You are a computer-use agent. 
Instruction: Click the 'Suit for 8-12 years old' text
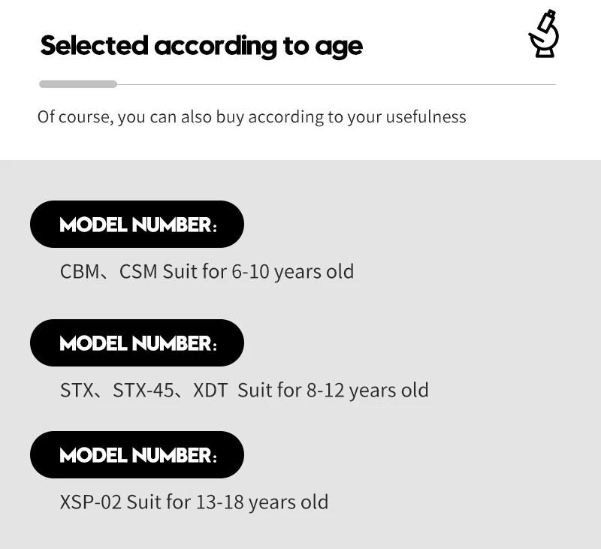pos(333,391)
